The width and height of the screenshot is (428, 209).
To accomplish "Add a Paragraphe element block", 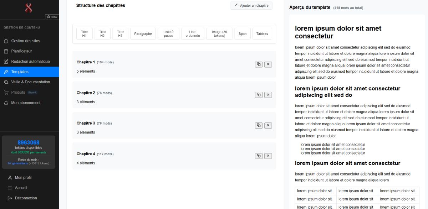I will point(143,33).
